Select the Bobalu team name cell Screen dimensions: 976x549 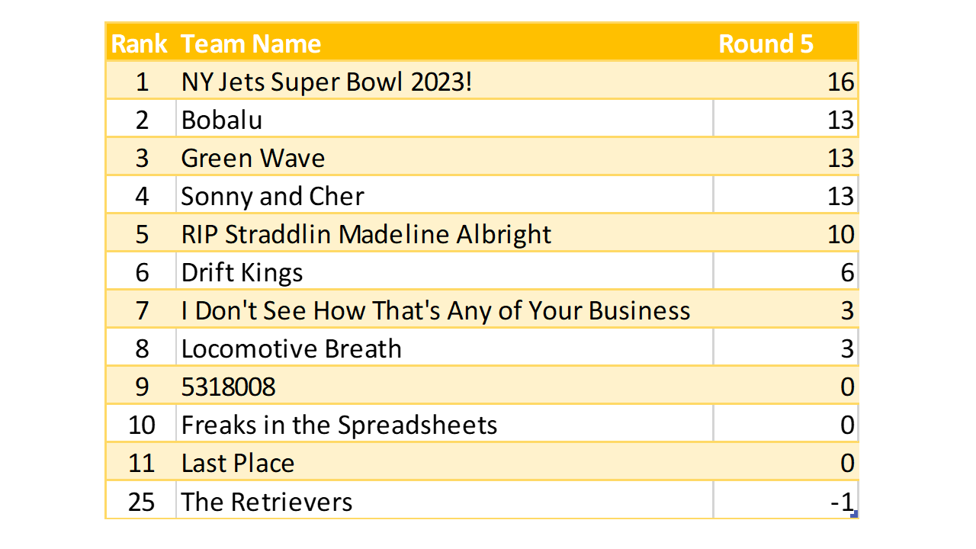(x=222, y=120)
